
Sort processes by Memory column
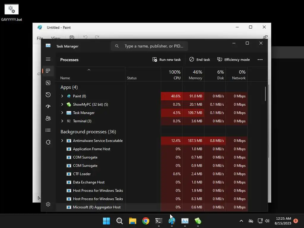point(193,75)
